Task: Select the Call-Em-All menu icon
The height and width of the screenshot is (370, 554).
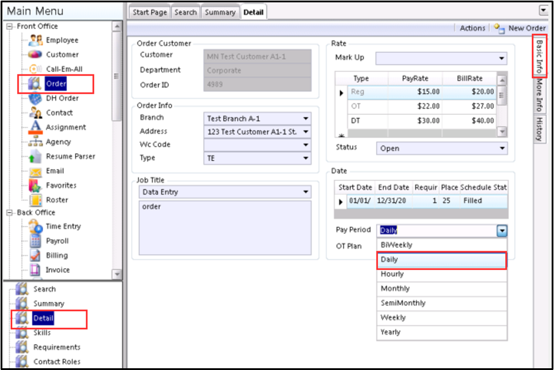Action: [x=35, y=69]
